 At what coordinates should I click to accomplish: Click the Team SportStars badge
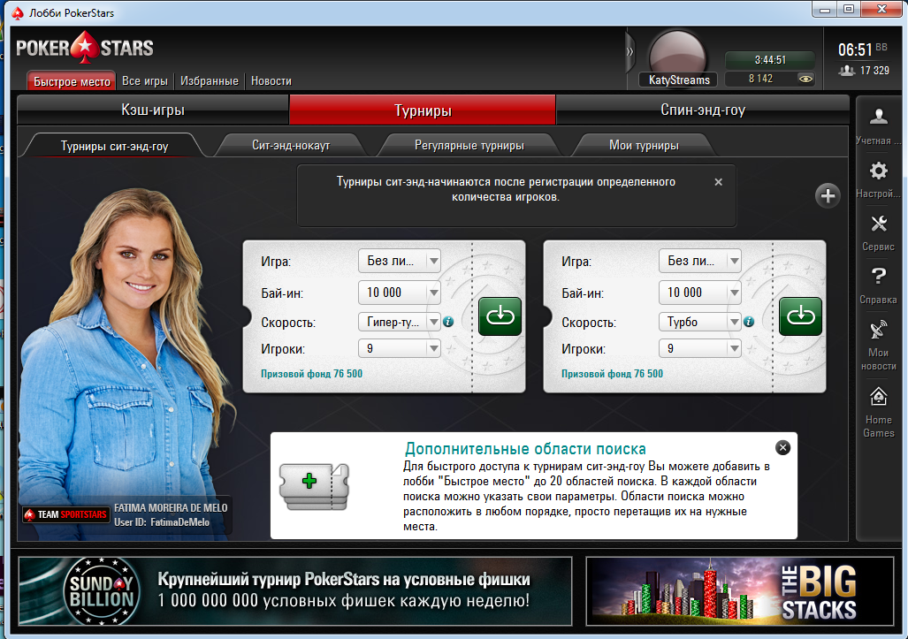coord(66,514)
